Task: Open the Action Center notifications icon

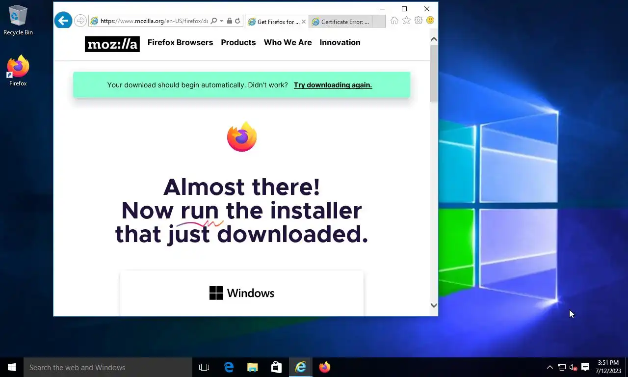Action: [585, 367]
